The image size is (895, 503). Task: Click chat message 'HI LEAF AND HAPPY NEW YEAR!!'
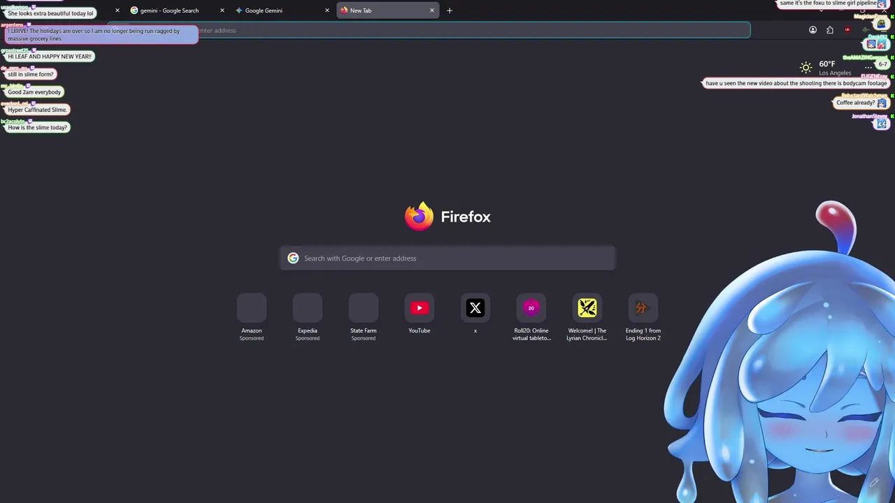click(50, 57)
